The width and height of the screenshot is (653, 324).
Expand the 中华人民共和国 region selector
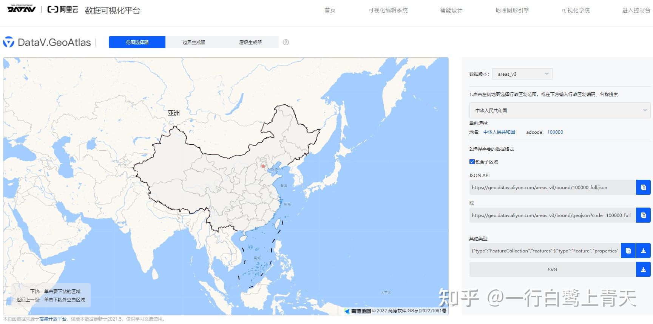coord(560,110)
